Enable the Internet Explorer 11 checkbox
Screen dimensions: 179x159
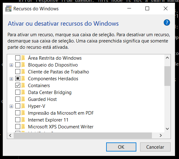18,120
